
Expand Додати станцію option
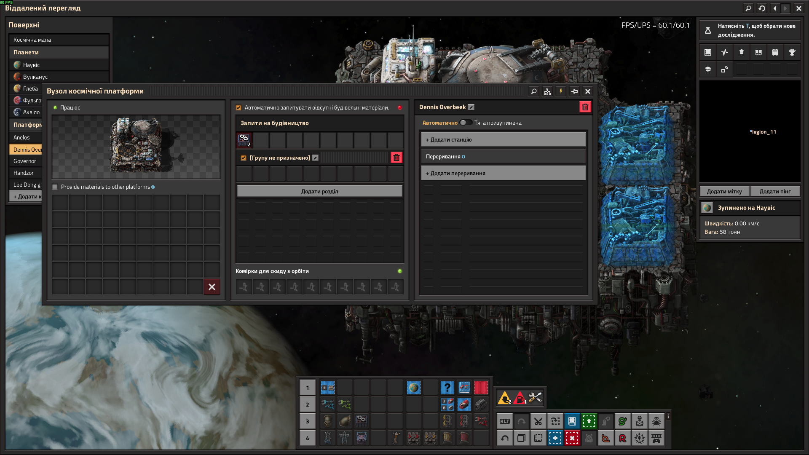click(503, 139)
